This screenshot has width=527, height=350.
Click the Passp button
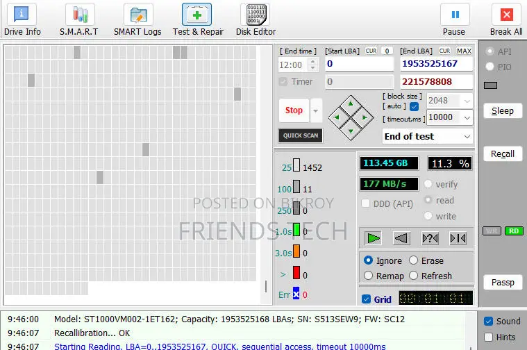(x=503, y=282)
